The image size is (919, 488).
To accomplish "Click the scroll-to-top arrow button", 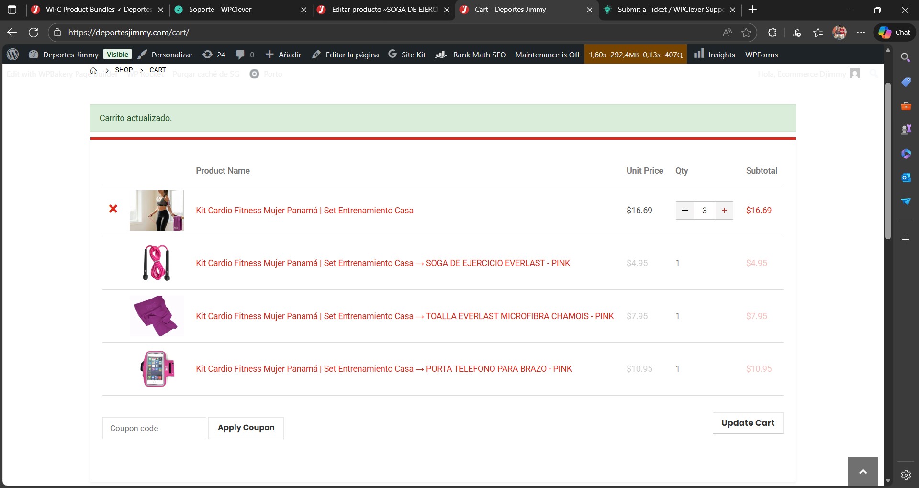I will (863, 472).
